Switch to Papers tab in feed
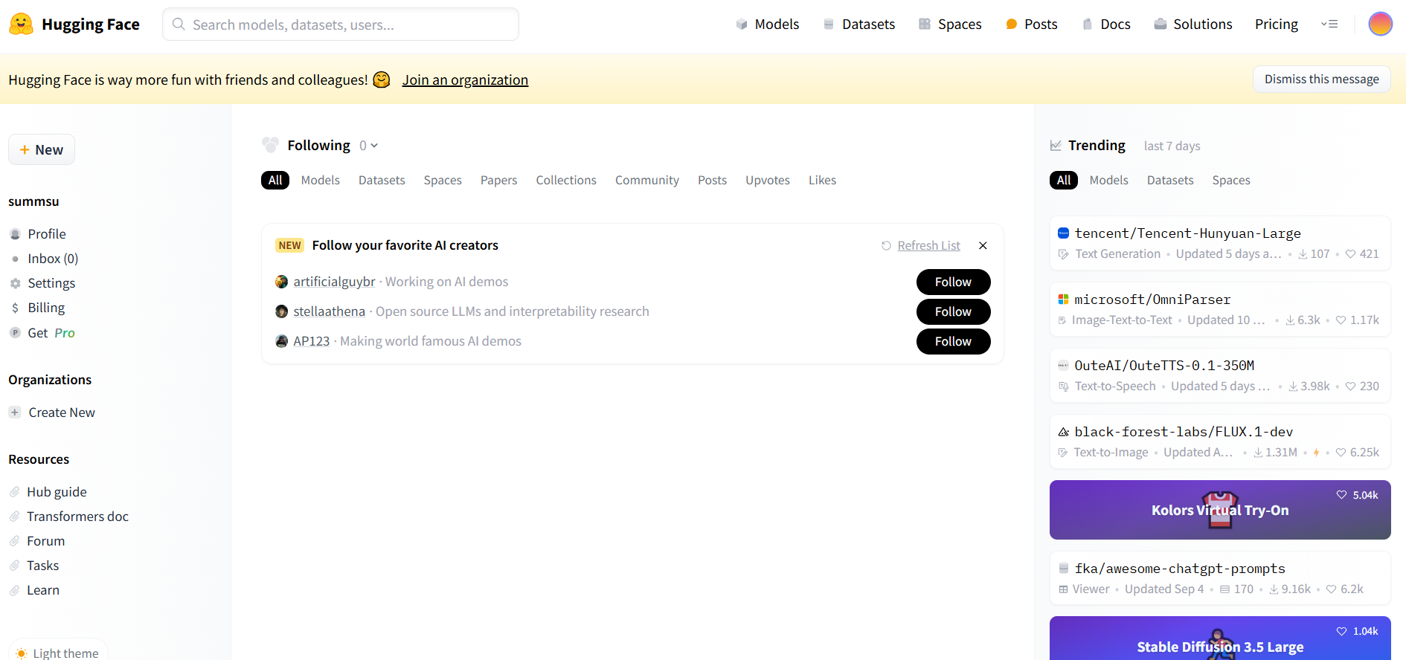The image size is (1406, 660). pos(498,180)
